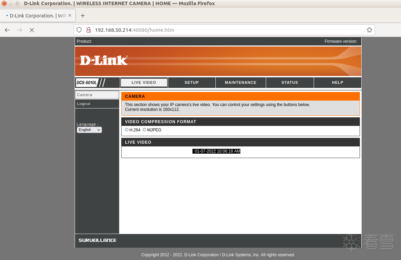This screenshot has height=260, width=401.
Task: Bookmark this page with the star icon
Action: [x=369, y=30]
